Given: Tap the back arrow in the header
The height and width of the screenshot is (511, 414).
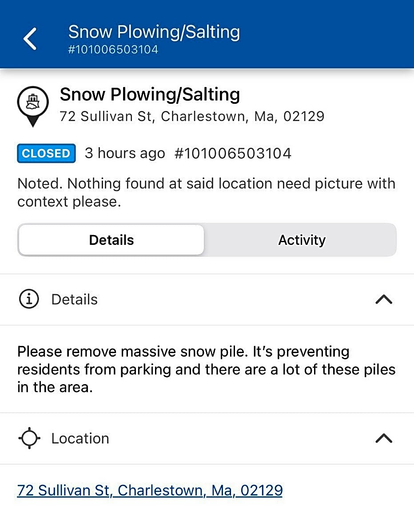Looking at the screenshot, I should (x=30, y=38).
